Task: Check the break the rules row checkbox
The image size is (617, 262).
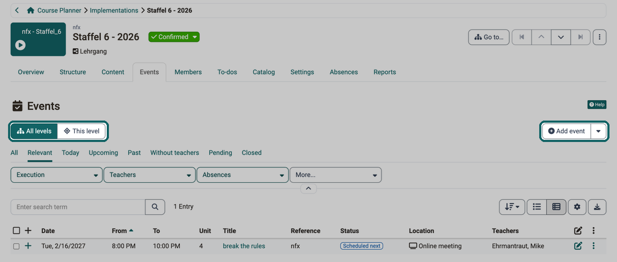Action: pos(16,246)
